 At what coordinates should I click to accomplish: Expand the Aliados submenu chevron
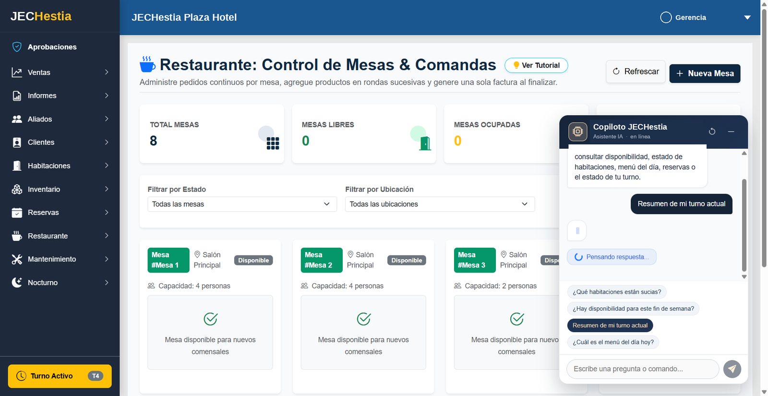tap(107, 119)
